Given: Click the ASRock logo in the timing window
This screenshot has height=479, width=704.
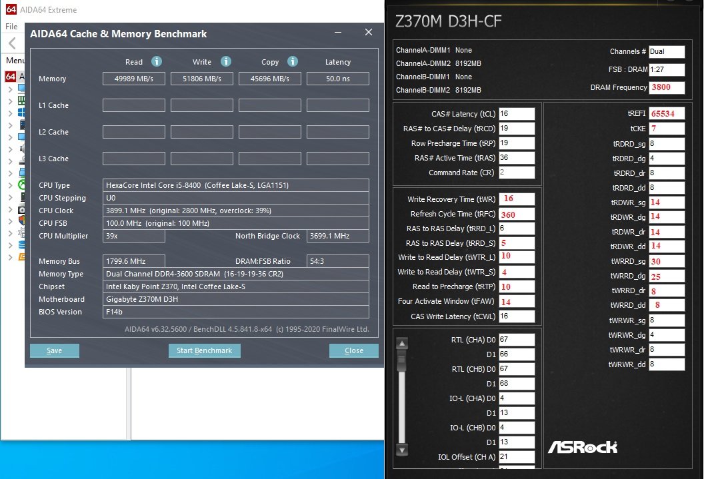Looking at the screenshot, I should pyautogui.click(x=583, y=447).
